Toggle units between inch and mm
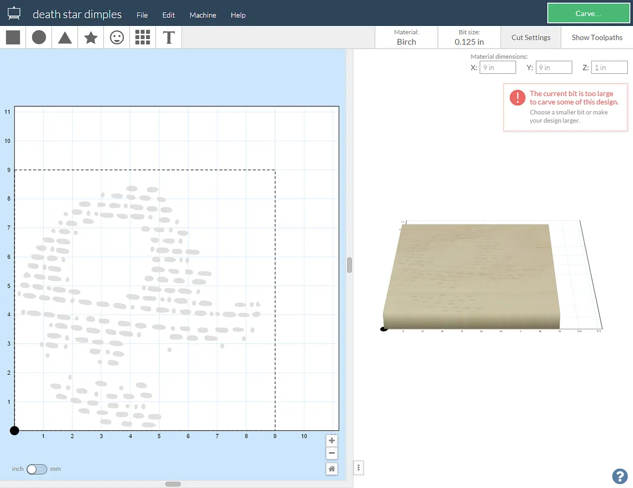This screenshot has height=488, width=633. tap(37, 469)
